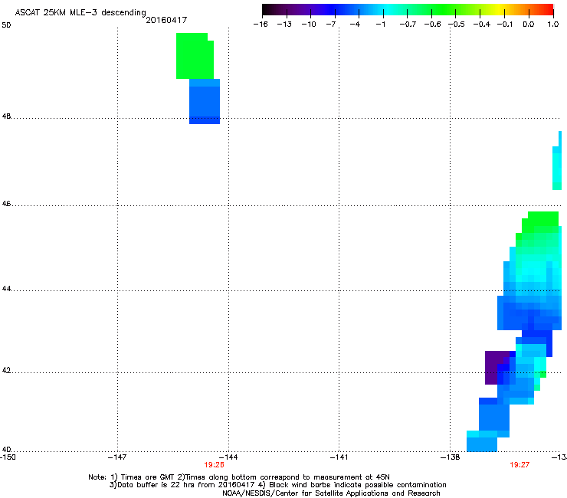Click the colorbar label -10
Screen dimensions: 567x498
309,25
